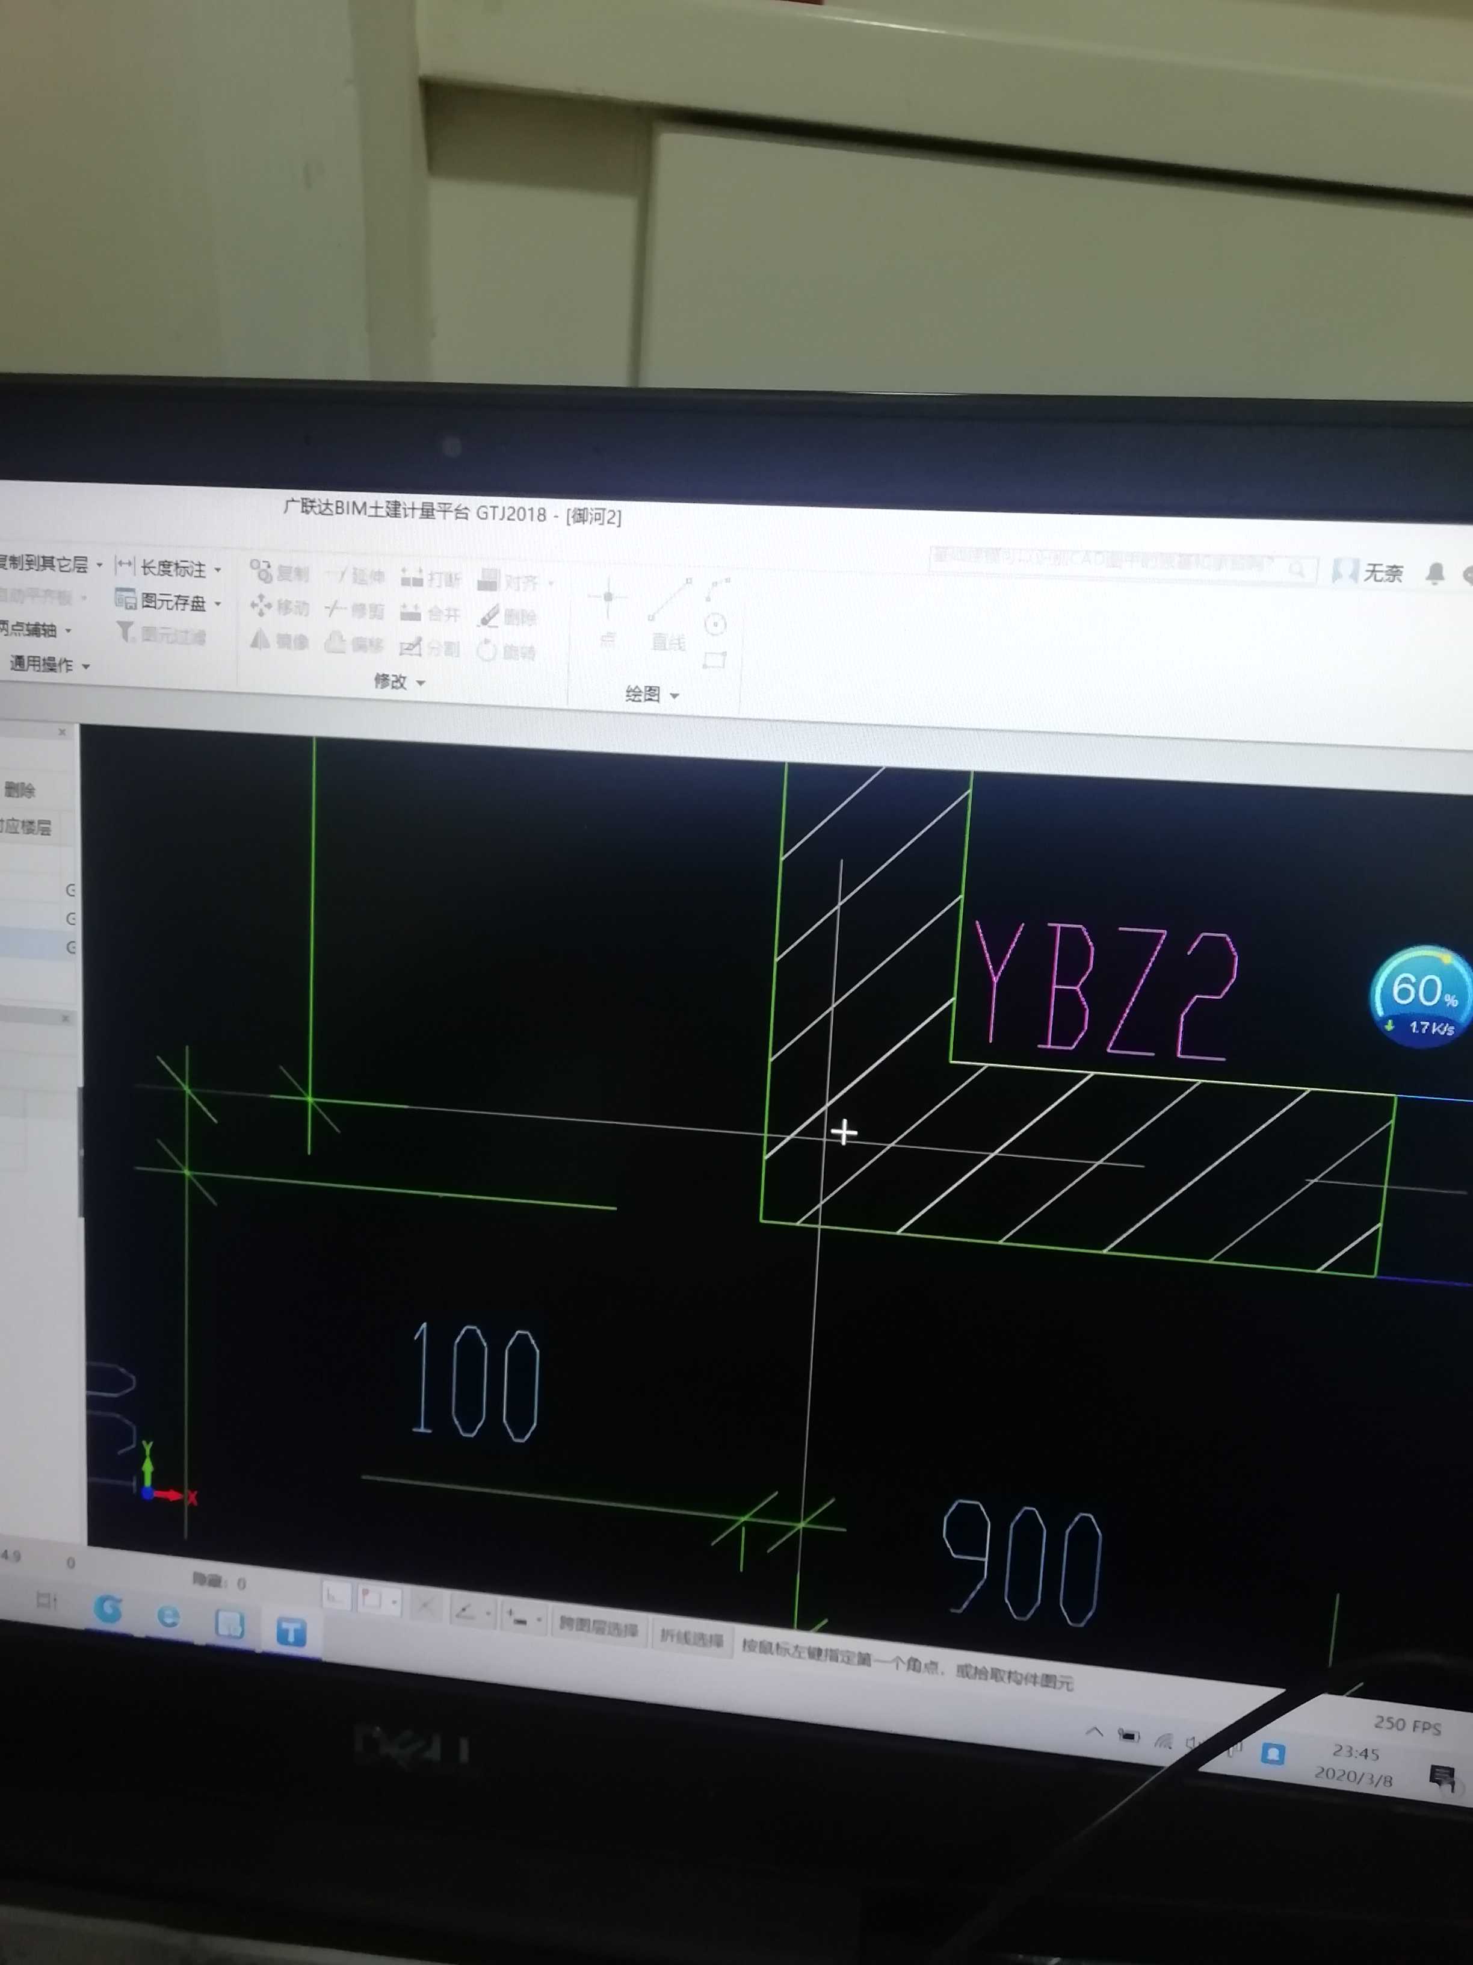
Task: Click the 对齐 (Align) tool icon
Action: click(x=489, y=581)
